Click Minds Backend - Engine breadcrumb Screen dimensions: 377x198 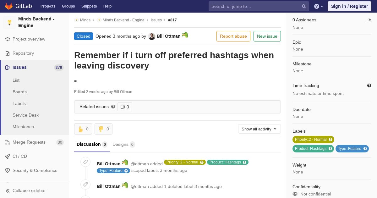[123, 20]
